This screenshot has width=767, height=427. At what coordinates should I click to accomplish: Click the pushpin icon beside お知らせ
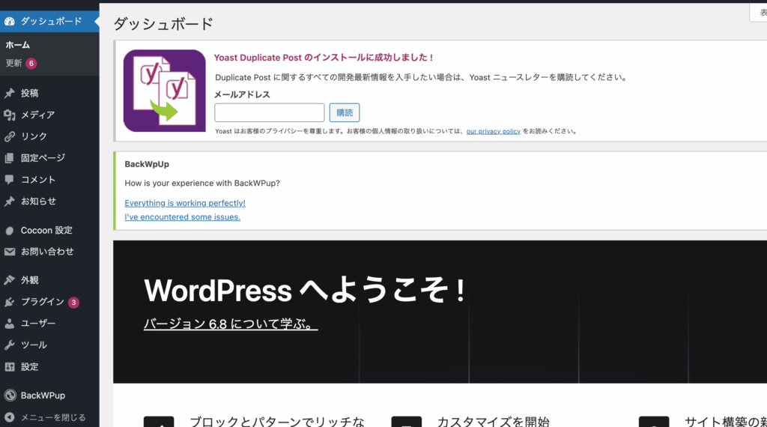(9, 201)
